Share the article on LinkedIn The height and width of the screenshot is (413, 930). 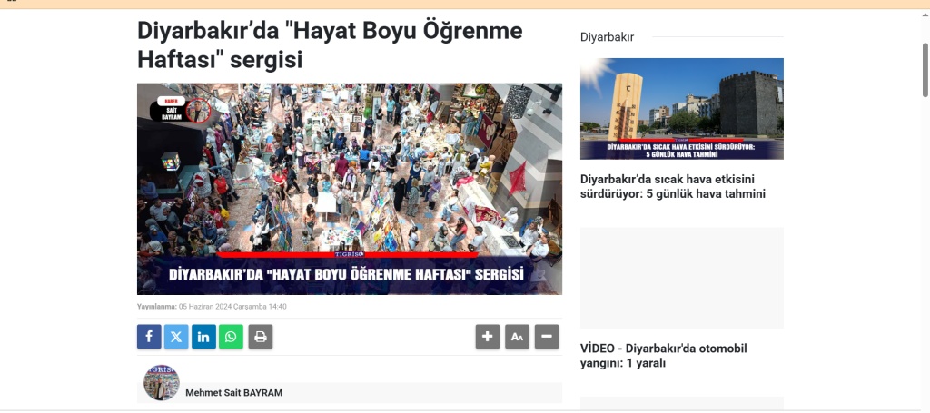(203, 337)
